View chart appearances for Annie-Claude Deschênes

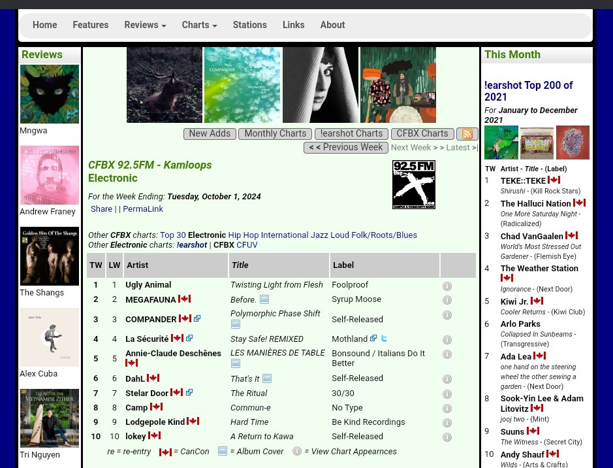(447, 354)
